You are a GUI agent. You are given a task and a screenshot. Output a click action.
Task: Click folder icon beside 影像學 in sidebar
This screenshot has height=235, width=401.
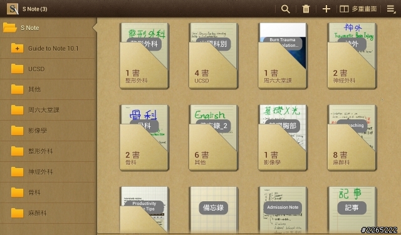[x=17, y=131]
